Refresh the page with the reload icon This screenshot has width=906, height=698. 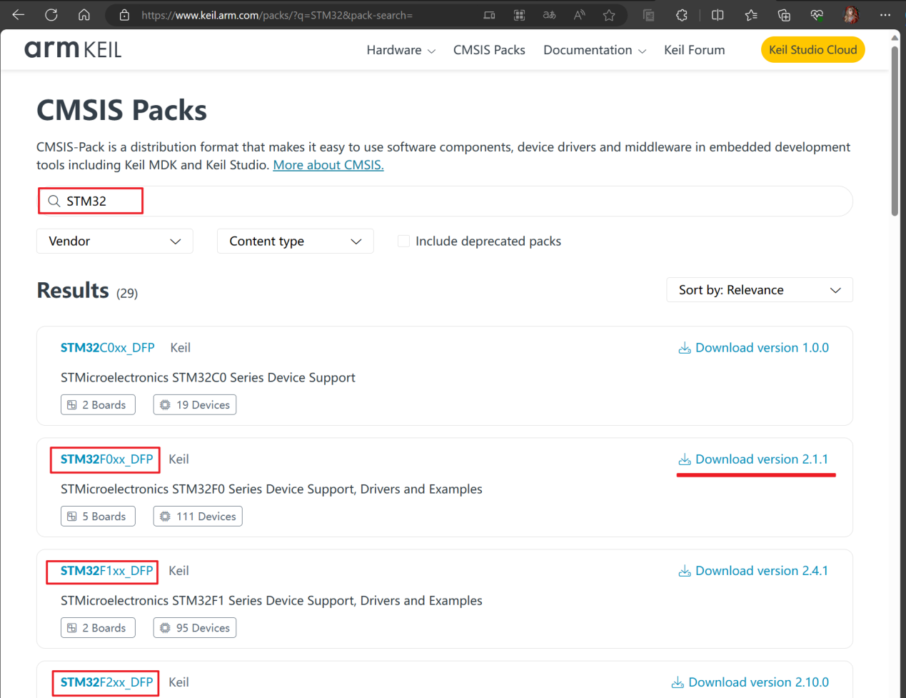(51, 15)
